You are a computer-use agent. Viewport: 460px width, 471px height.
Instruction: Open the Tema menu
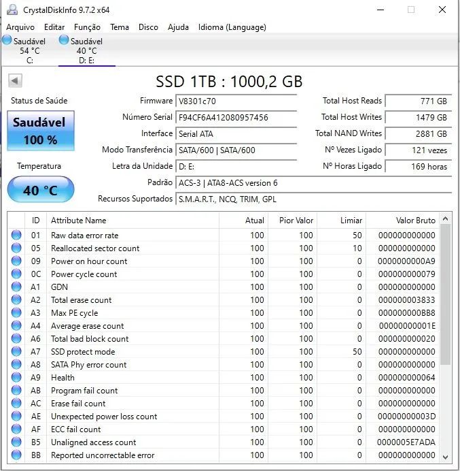click(120, 27)
